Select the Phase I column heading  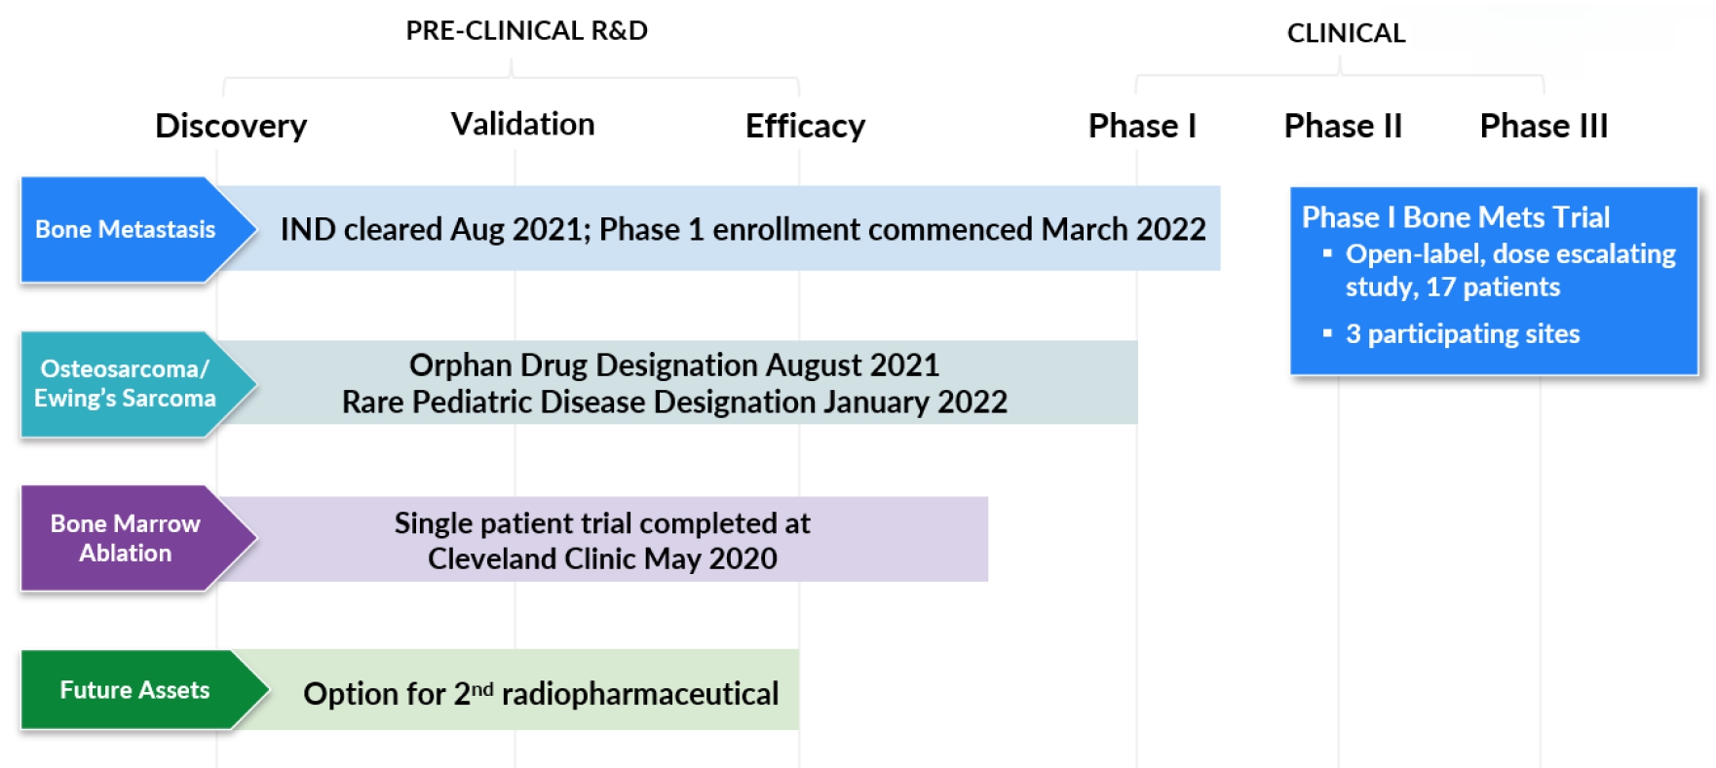pyautogui.click(x=1142, y=126)
